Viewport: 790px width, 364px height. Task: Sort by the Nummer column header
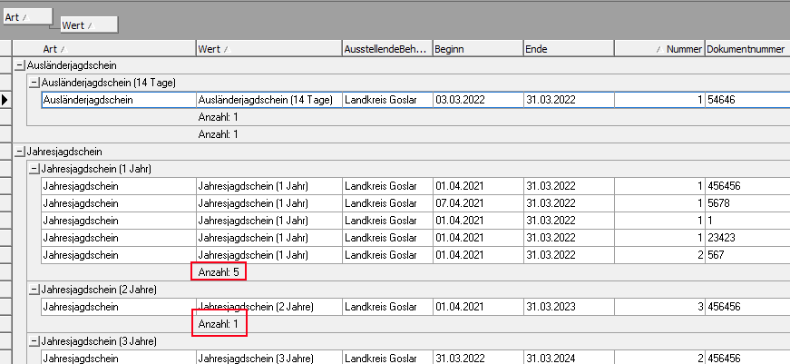tap(671, 48)
